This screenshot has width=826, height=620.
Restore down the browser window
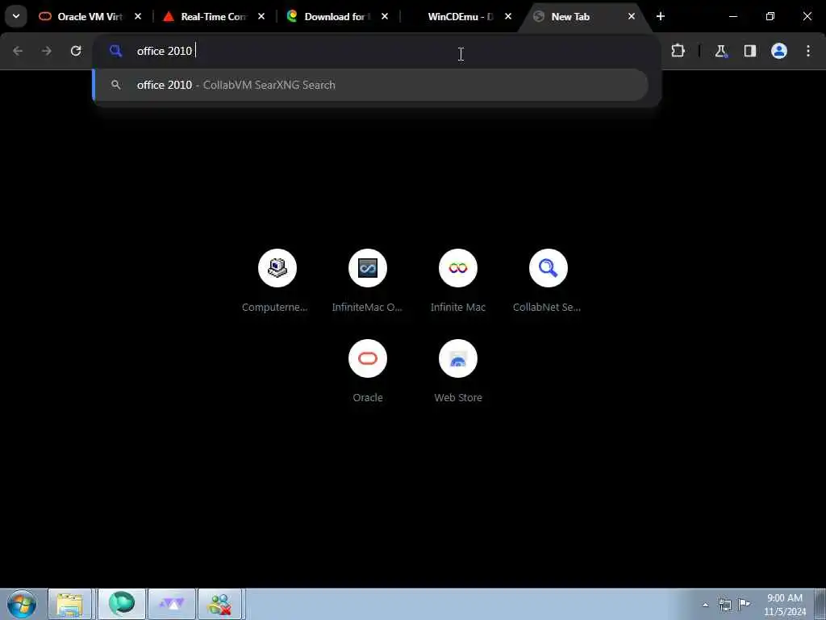click(x=770, y=16)
